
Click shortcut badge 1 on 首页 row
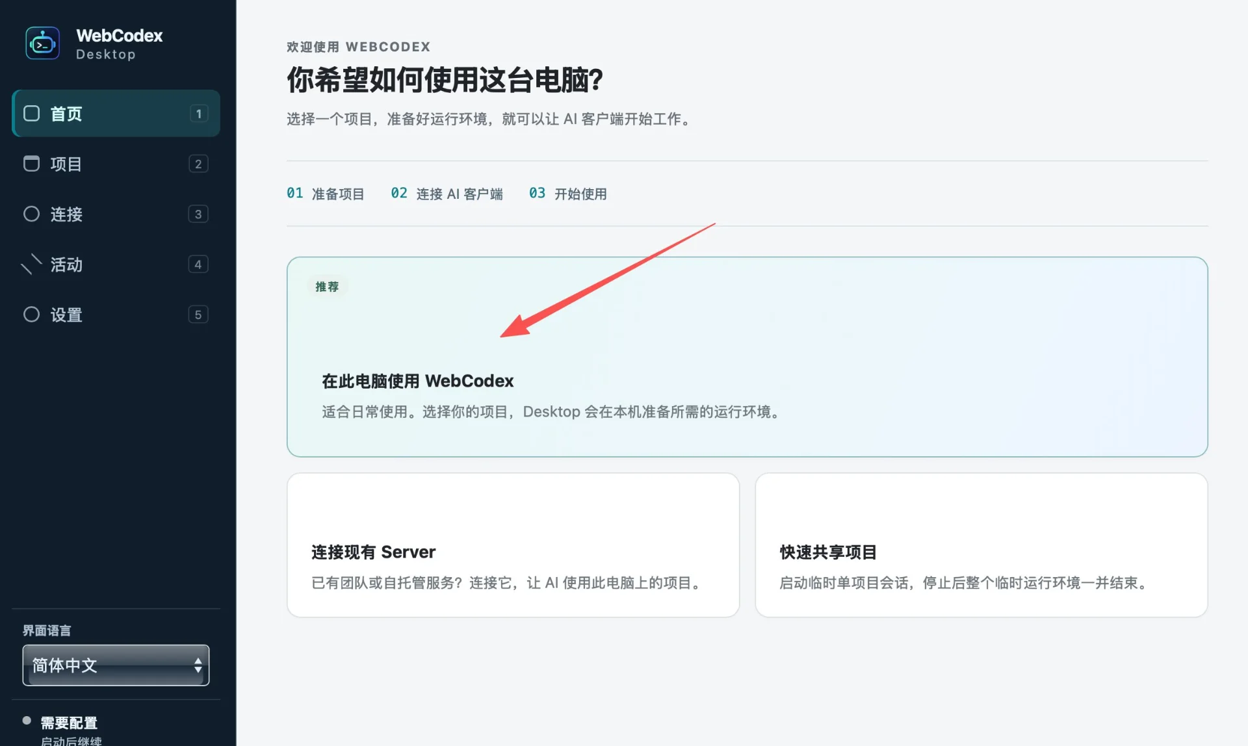coord(198,114)
